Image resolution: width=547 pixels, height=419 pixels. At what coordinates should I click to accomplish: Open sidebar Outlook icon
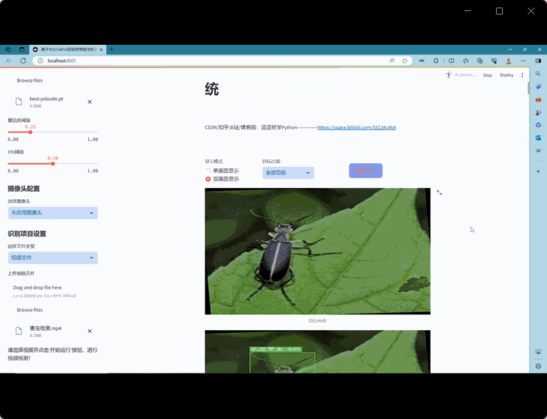538,138
